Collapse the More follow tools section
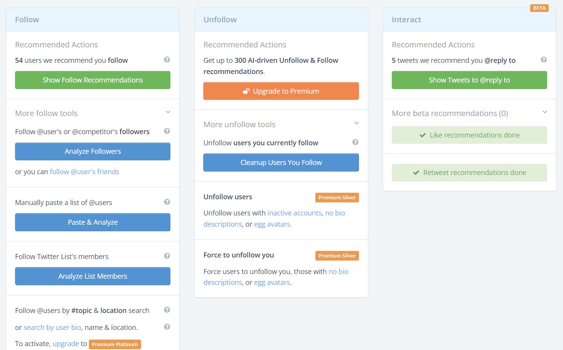 coord(168,112)
